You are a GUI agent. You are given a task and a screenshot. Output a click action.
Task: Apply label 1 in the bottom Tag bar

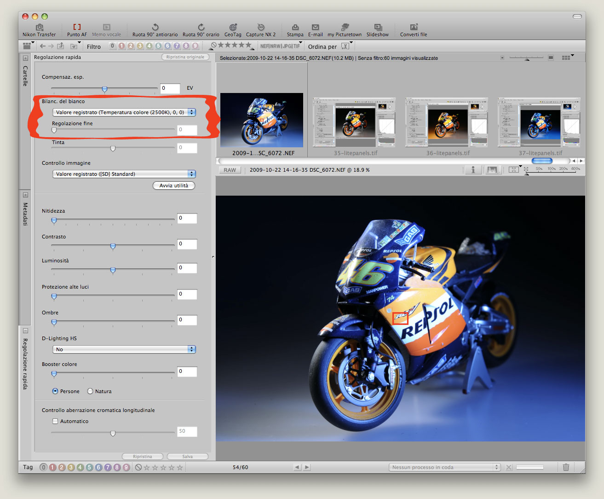click(52, 467)
